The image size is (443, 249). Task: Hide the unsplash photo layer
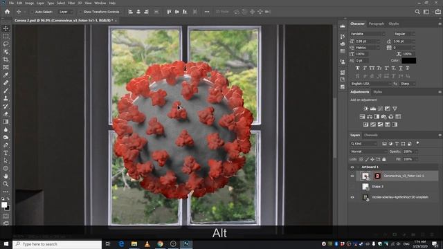coord(352,197)
